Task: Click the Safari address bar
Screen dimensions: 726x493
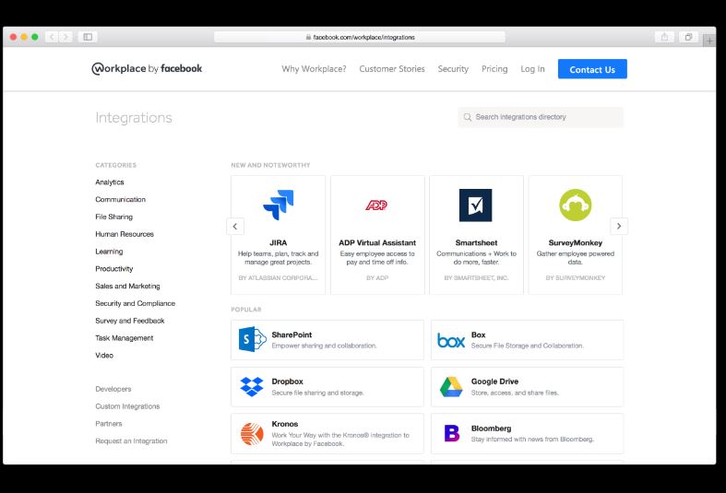Action: coord(360,37)
